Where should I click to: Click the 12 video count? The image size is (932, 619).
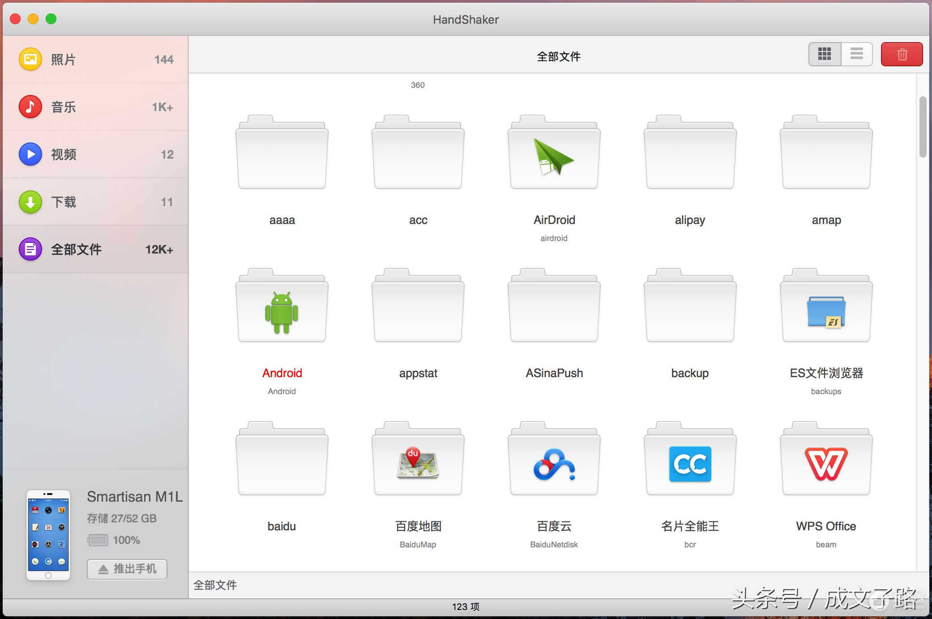[x=167, y=155]
